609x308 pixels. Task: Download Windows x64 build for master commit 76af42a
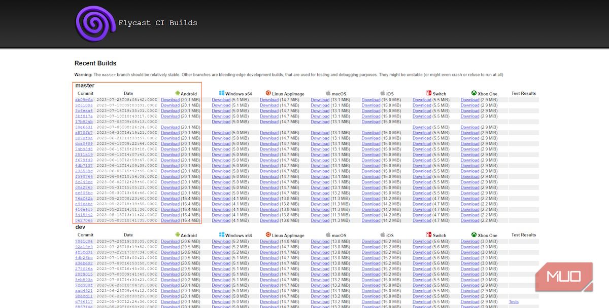coord(221,199)
